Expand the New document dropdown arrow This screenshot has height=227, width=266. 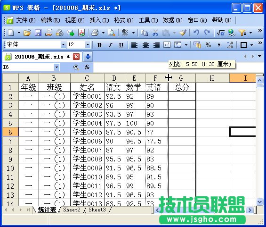click(x=19, y=33)
